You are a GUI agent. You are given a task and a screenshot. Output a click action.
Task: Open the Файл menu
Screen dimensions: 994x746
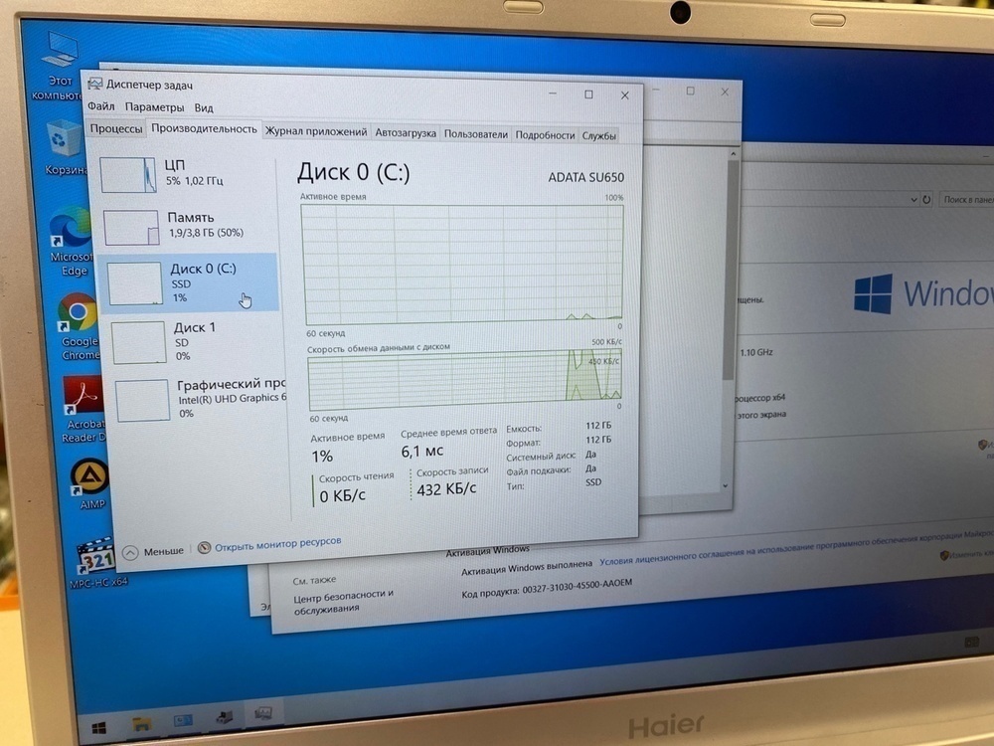pos(100,106)
